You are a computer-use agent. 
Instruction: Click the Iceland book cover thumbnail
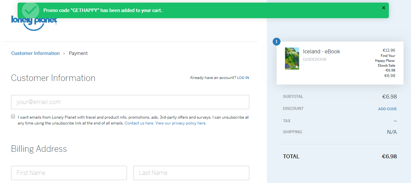click(x=292, y=59)
